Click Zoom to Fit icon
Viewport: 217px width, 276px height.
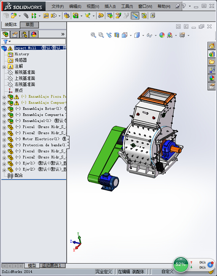(x=93, y=35)
